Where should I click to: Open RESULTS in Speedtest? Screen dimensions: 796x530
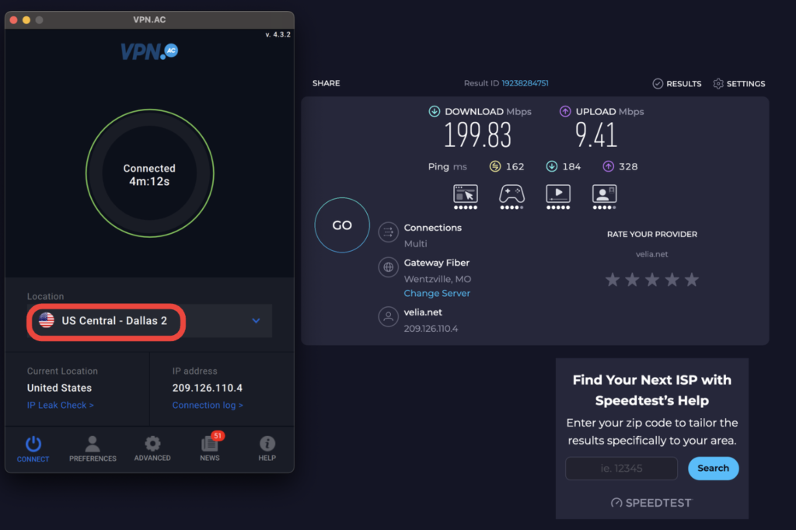click(x=677, y=84)
